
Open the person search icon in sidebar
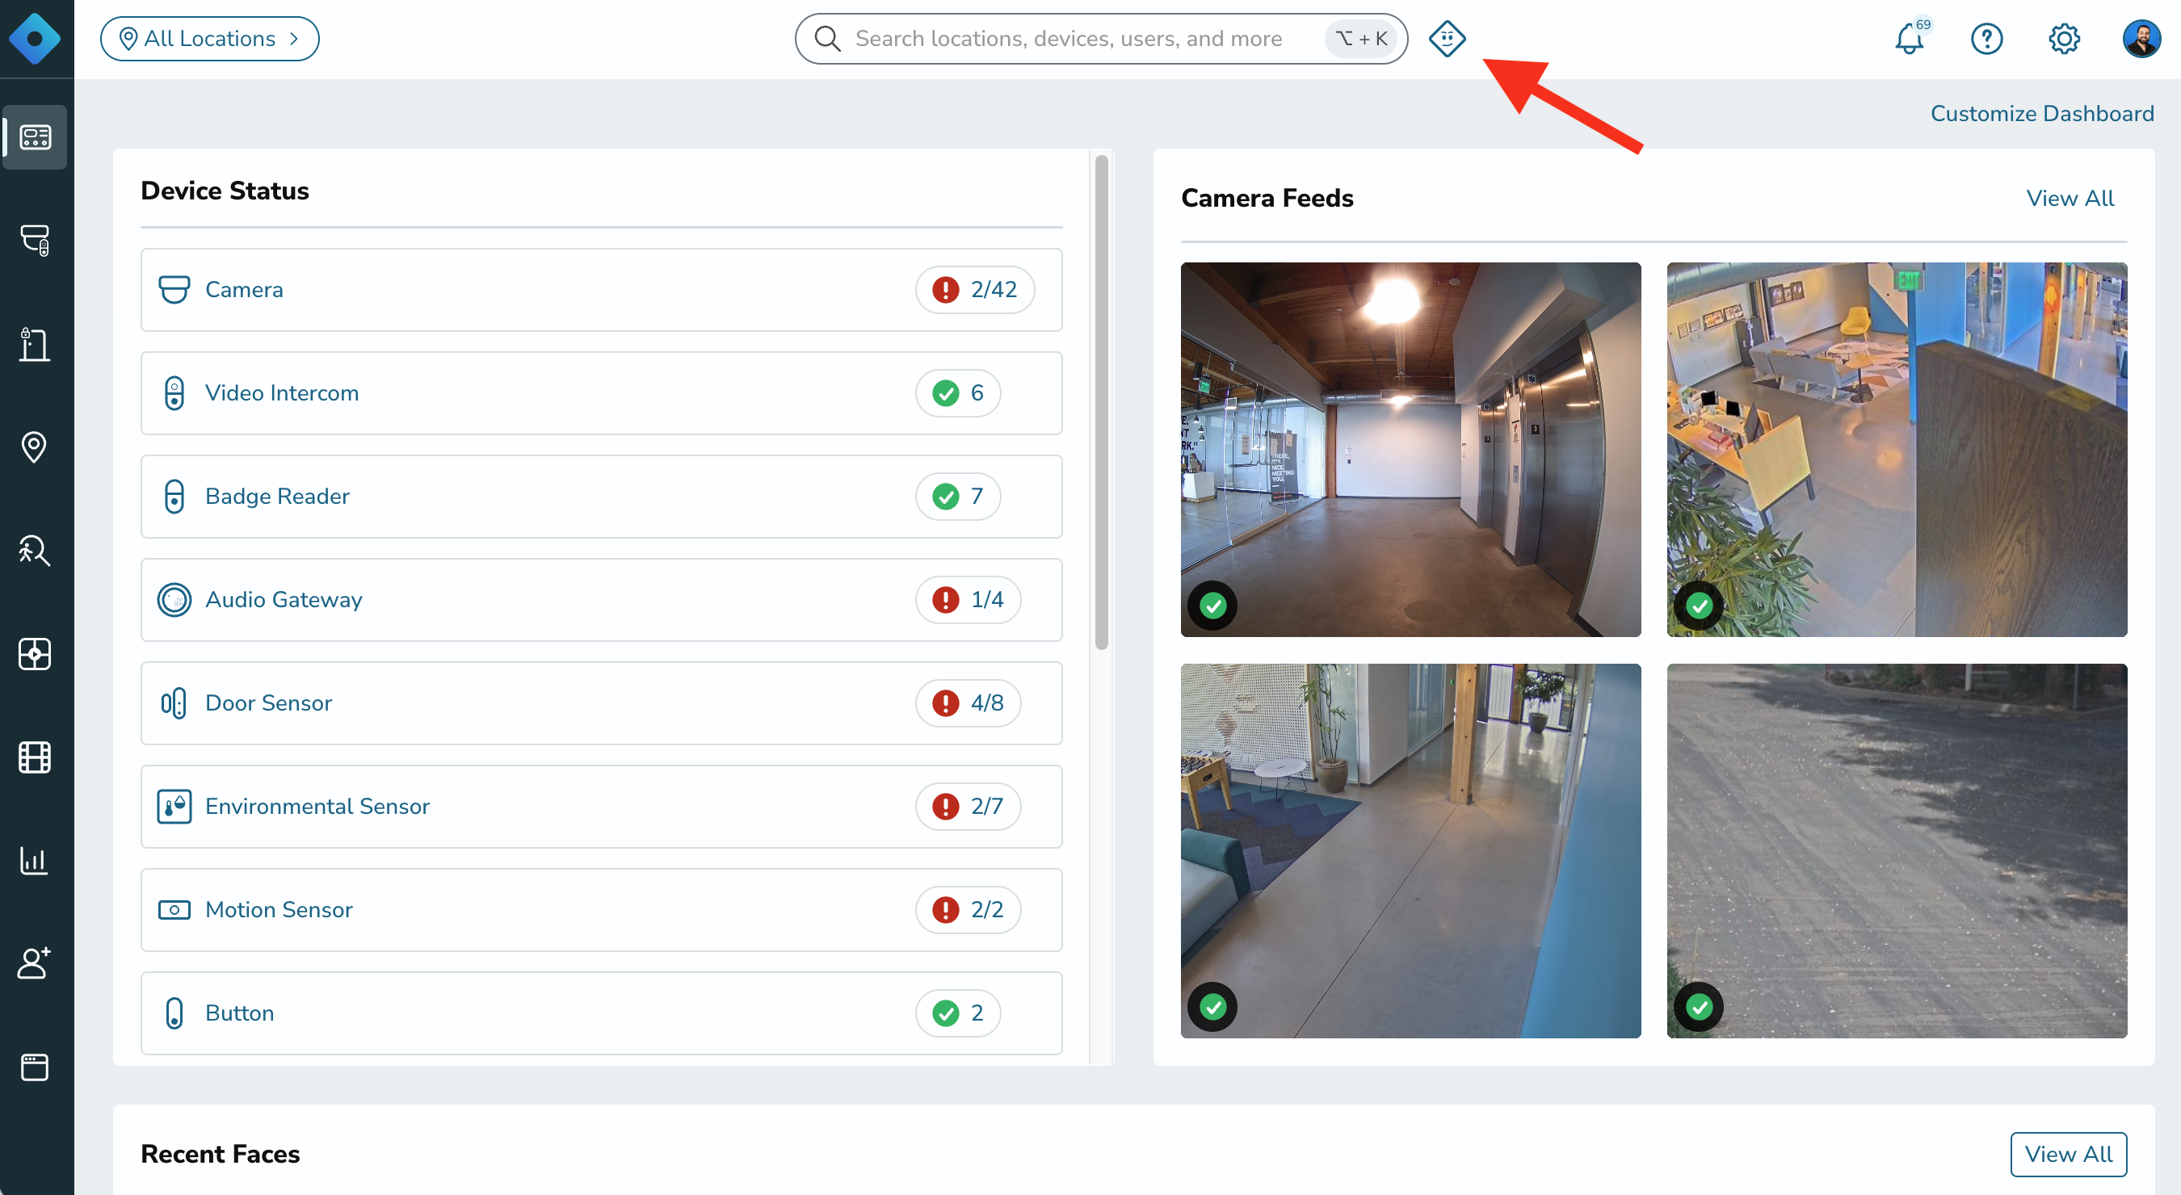35,550
